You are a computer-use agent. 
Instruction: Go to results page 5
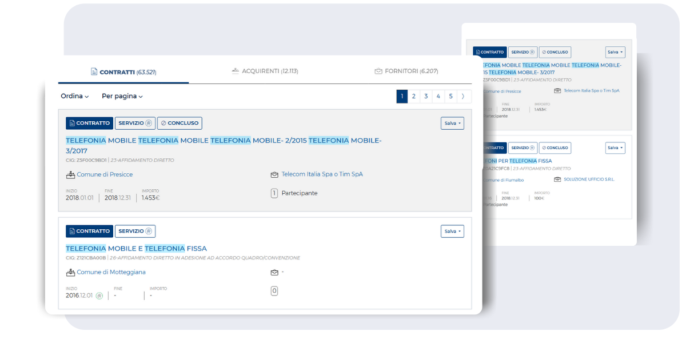450,96
